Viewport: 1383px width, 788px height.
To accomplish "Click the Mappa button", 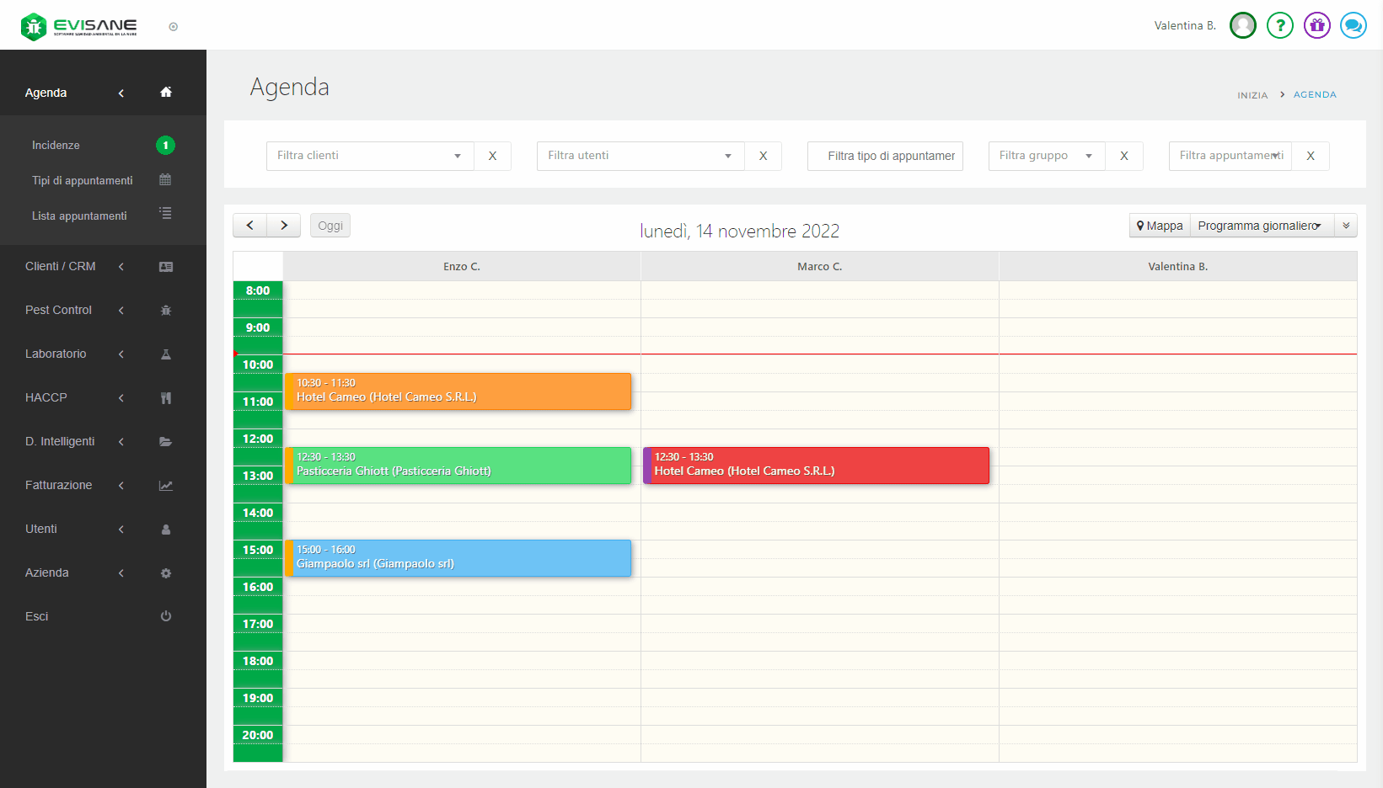I will click(x=1160, y=226).
